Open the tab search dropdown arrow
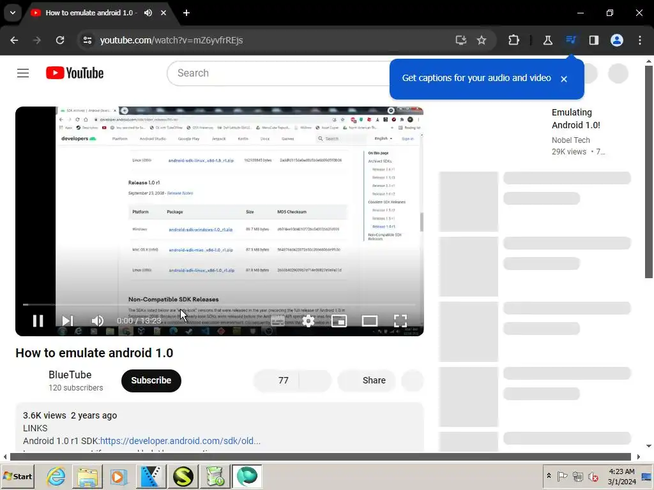Screen dimensions: 654x490 click(13, 13)
